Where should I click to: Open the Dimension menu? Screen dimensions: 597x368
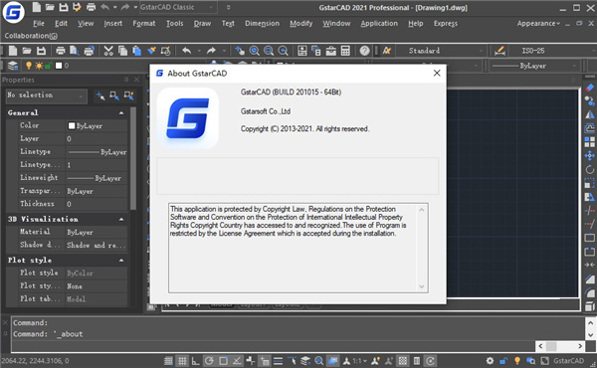click(262, 24)
